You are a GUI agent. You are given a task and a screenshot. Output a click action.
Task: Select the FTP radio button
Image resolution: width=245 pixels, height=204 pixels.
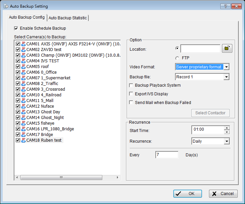click(177, 58)
